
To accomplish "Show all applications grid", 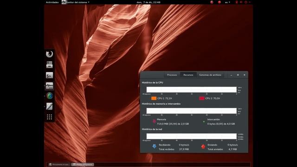I will click(x=50, y=117).
